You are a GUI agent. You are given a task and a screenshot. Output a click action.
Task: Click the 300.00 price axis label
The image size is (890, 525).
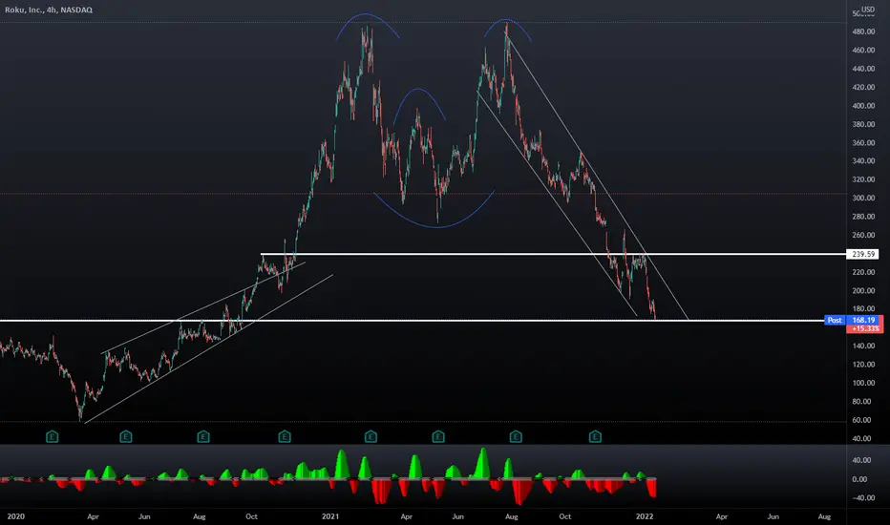tap(863, 199)
